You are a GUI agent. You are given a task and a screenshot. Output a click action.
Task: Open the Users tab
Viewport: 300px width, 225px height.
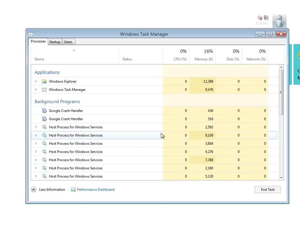68,42
